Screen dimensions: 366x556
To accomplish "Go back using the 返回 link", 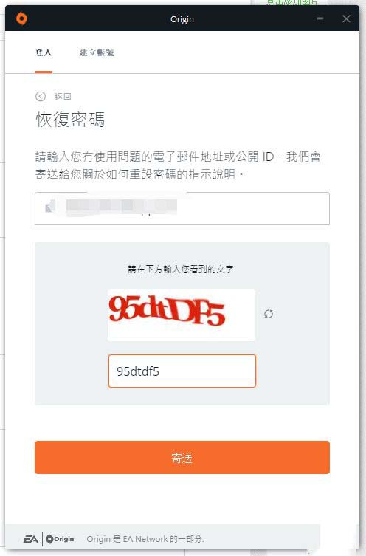I will coord(63,97).
